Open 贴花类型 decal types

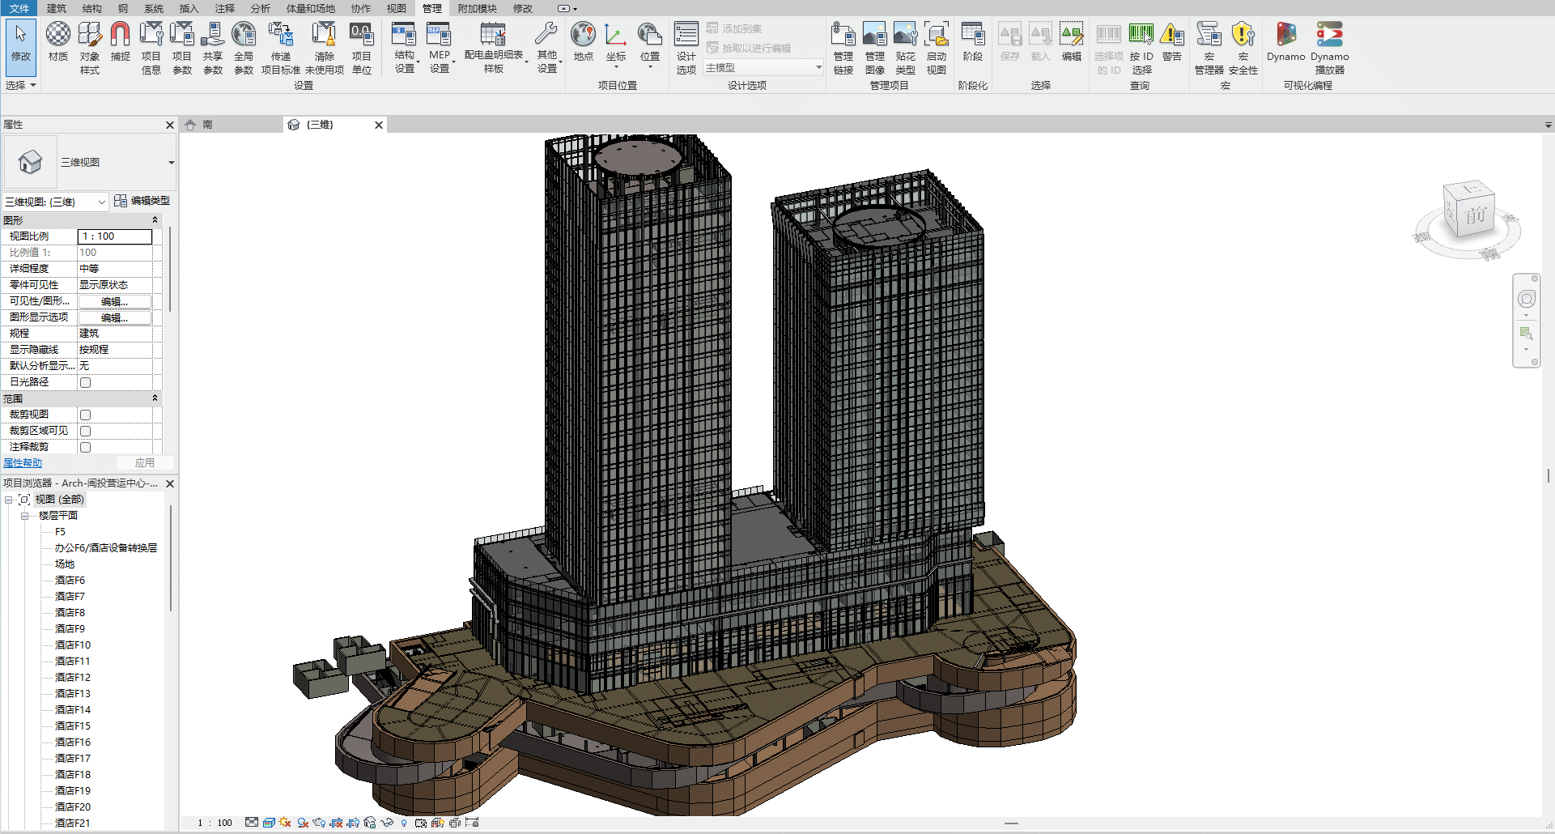point(906,48)
